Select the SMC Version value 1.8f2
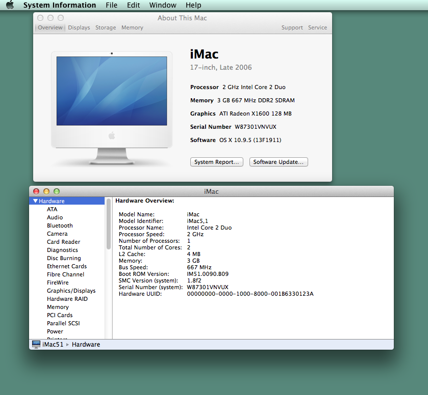The width and height of the screenshot is (428, 395). (194, 280)
